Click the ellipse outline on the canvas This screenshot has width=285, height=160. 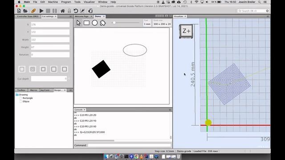click(135, 50)
